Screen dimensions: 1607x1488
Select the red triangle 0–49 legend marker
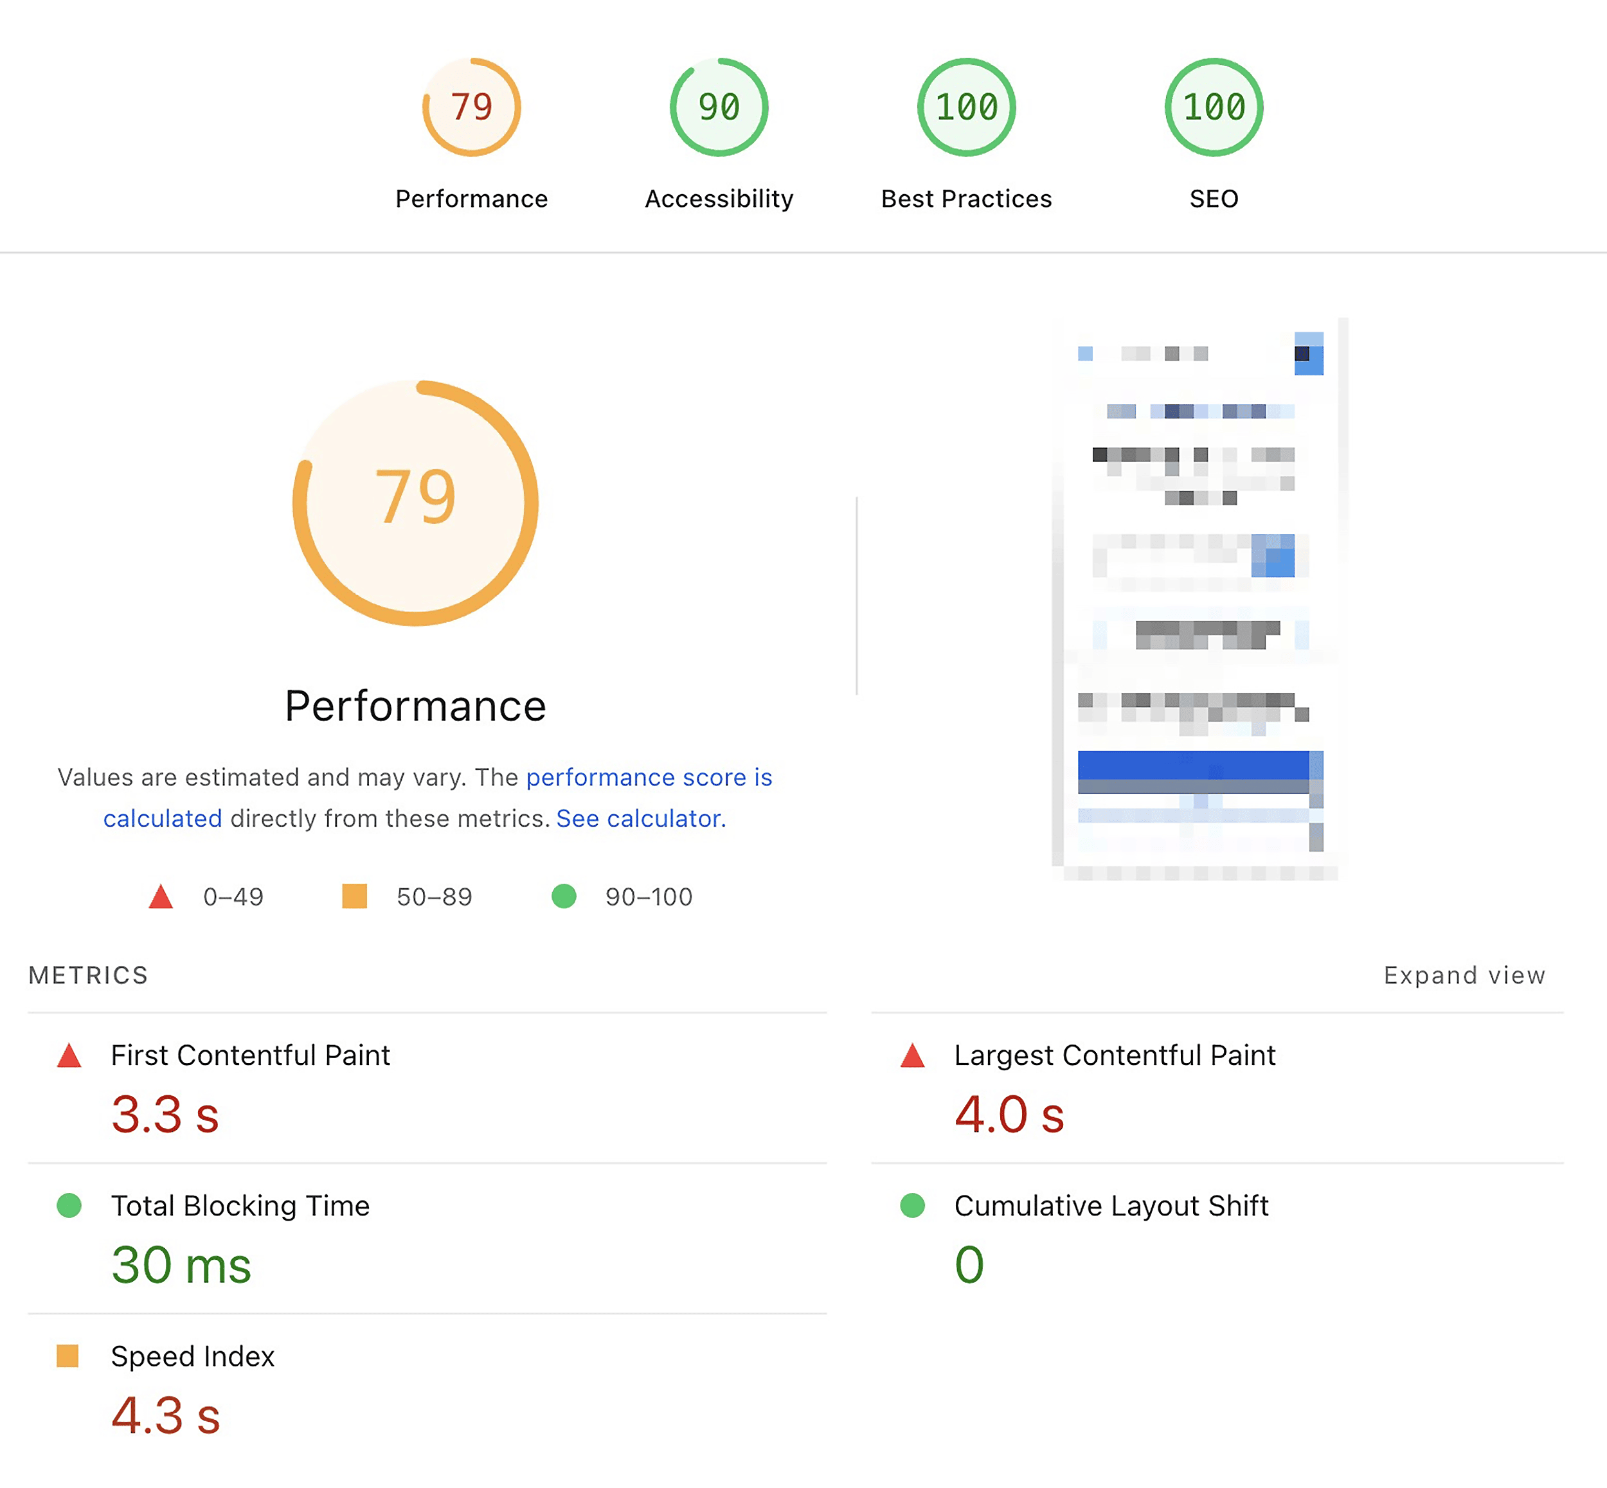tap(161, 896)
